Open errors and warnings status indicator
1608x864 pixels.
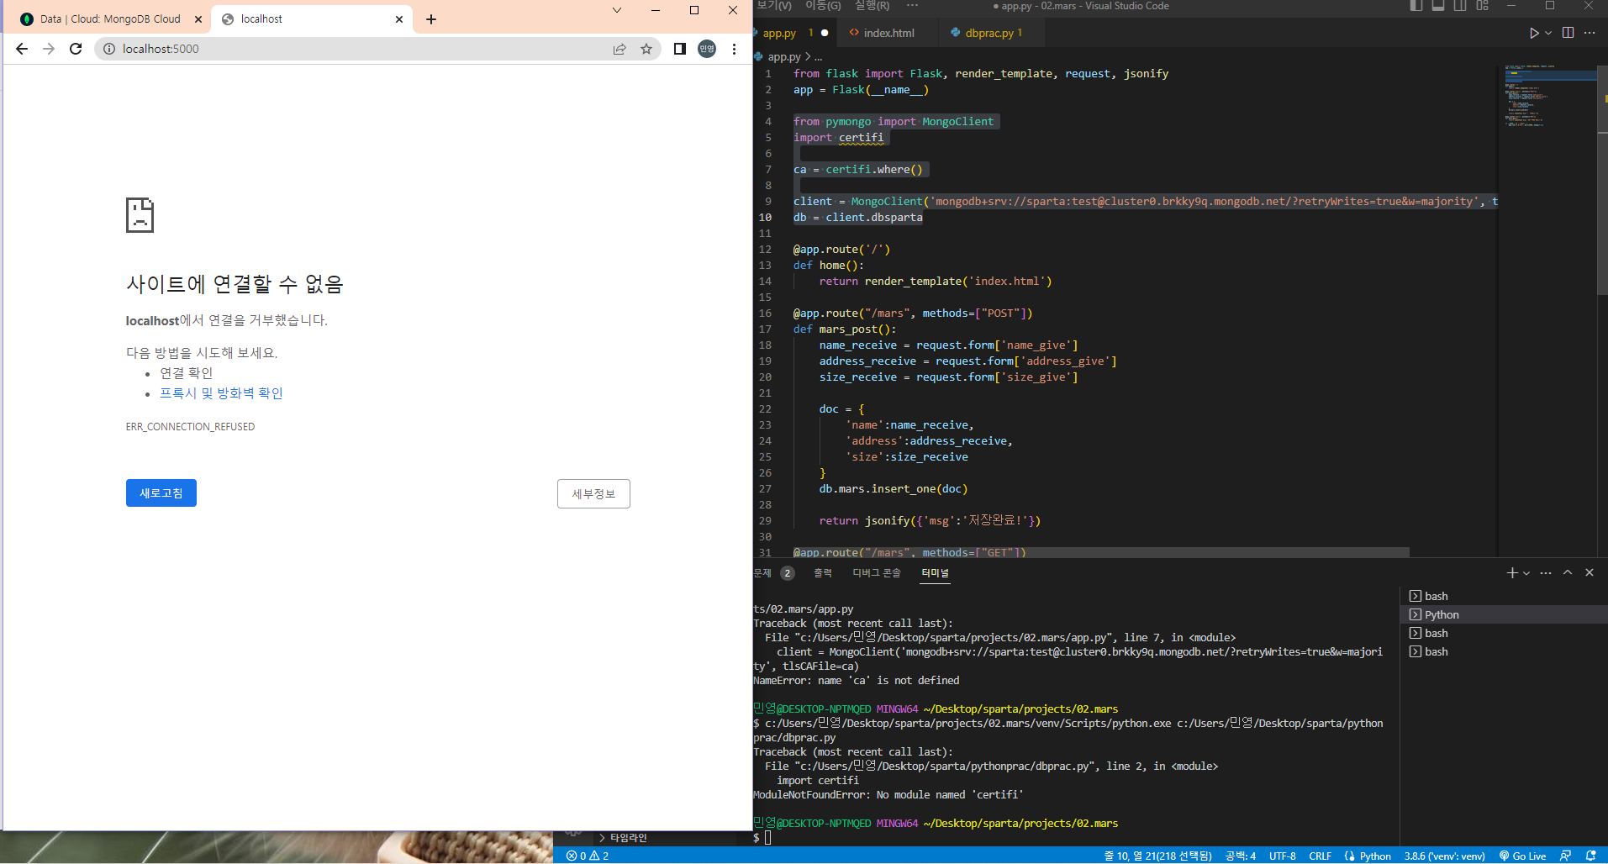(x=588, y=856)
